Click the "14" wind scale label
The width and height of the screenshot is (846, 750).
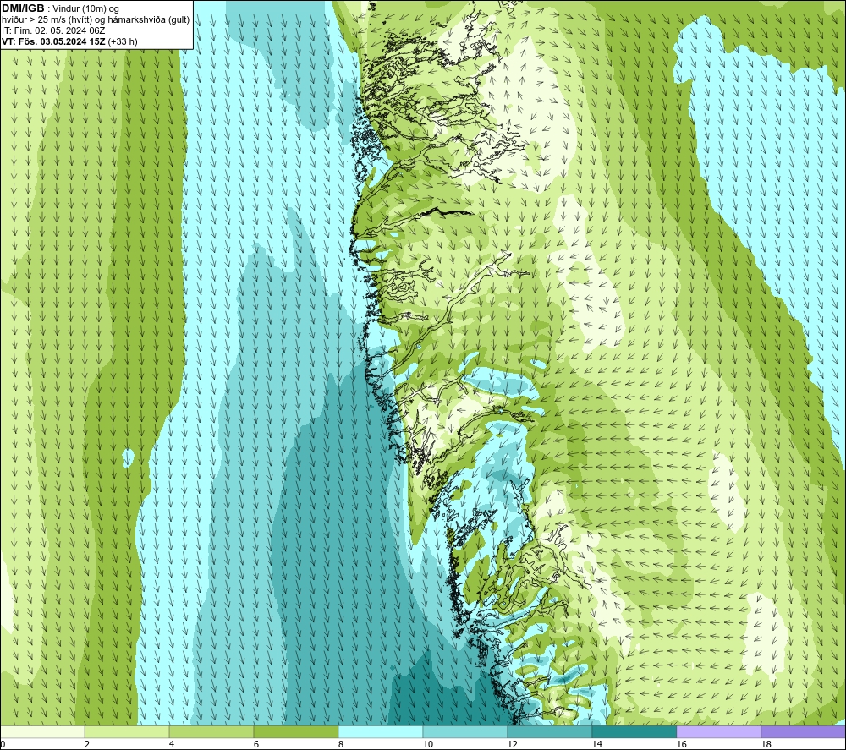click(x=596, y=745)
